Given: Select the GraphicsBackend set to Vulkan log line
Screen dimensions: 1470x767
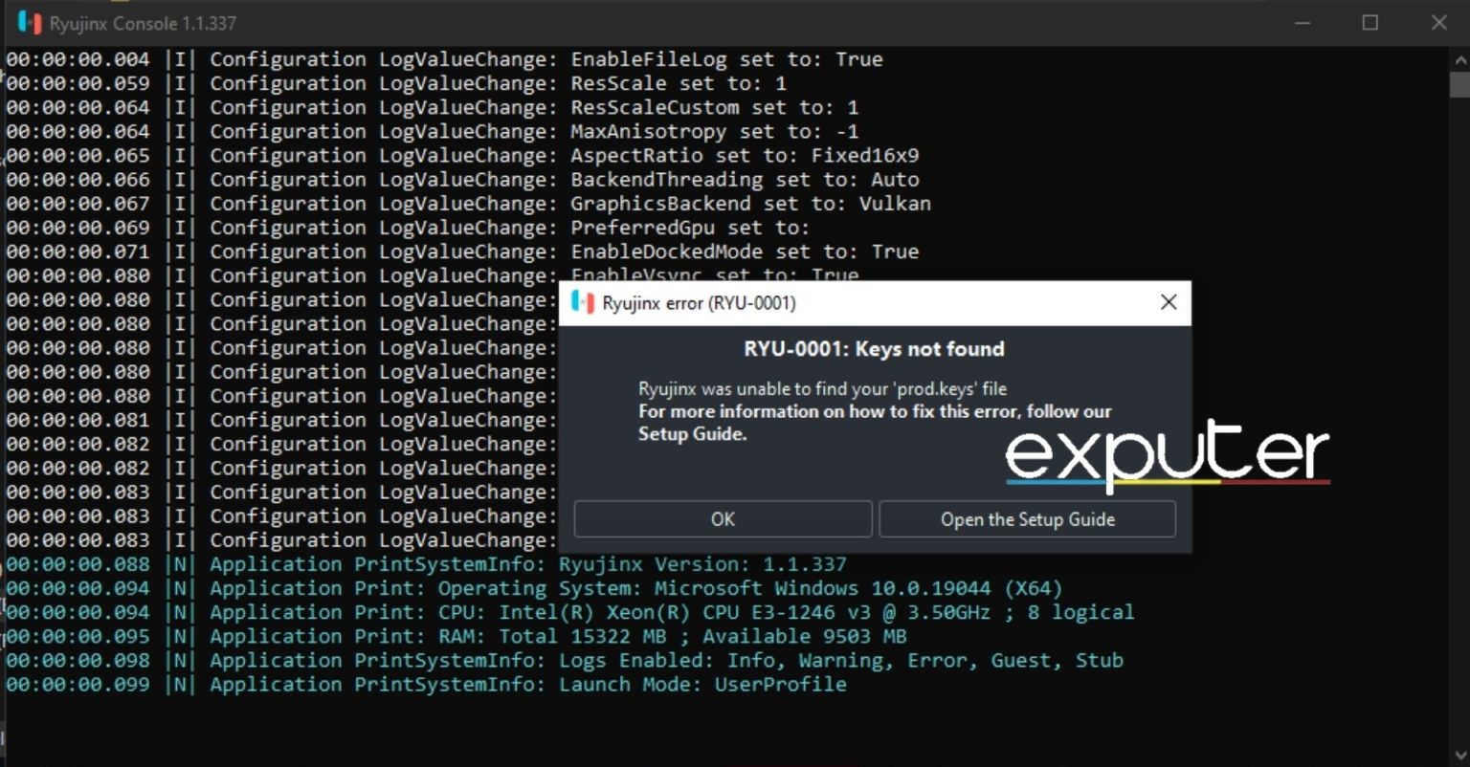Looking at the screenshot, I should 468,204.
